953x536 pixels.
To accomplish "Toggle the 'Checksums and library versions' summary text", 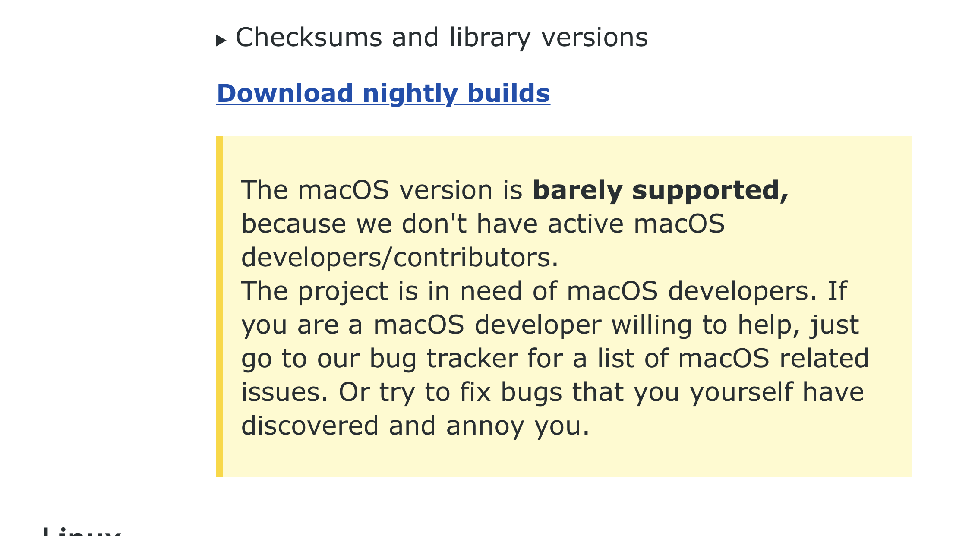I will tap(442, 38).
